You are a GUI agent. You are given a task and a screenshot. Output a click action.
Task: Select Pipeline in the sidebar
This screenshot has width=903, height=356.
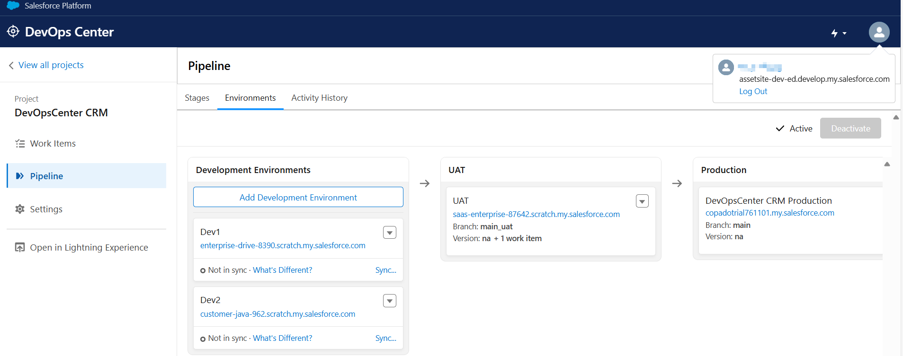[87, 176]
